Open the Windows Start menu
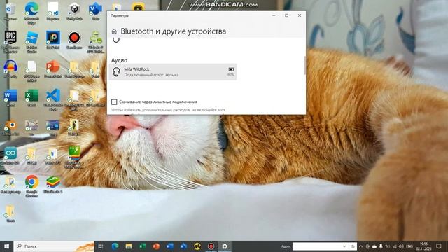Image resolution: width=448 pixels, height=252 pixels. 6,246
